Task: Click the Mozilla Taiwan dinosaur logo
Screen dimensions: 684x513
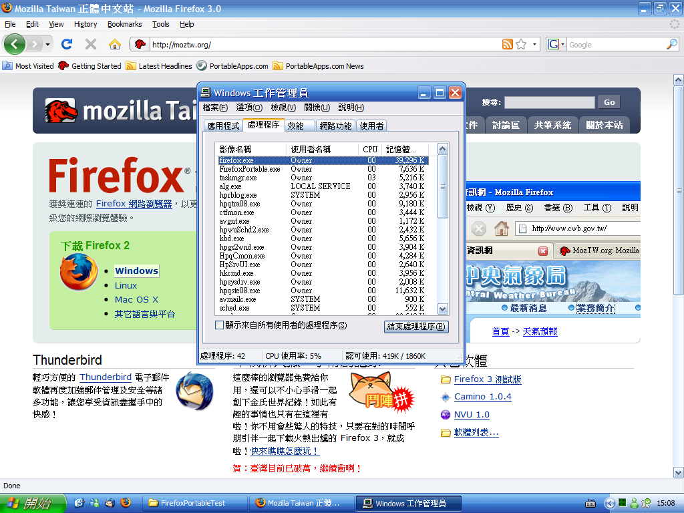Action: (x=61, y=111)
